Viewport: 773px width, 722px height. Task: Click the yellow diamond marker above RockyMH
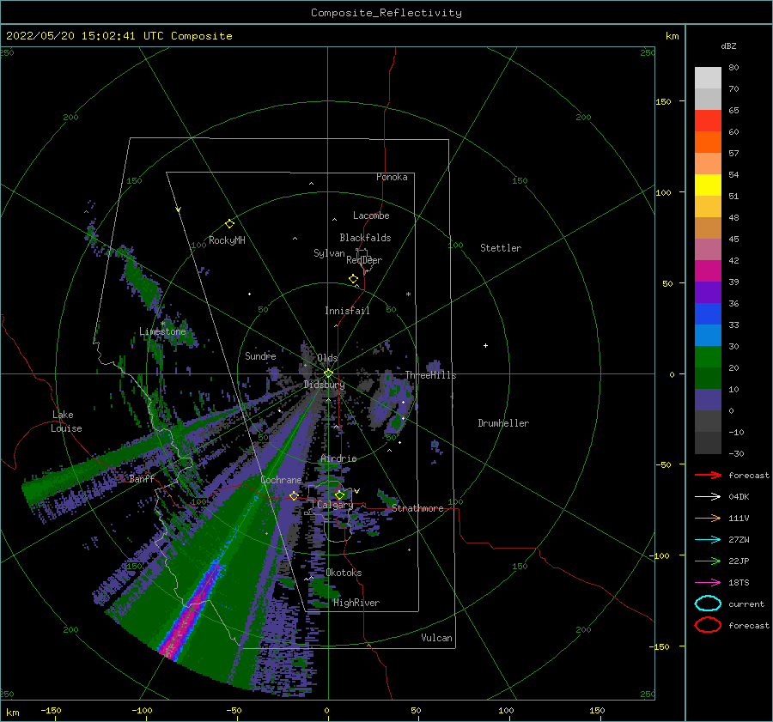click(229, 224)
